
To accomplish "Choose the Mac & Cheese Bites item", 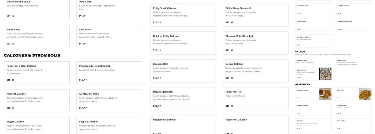I will point(314,41).
